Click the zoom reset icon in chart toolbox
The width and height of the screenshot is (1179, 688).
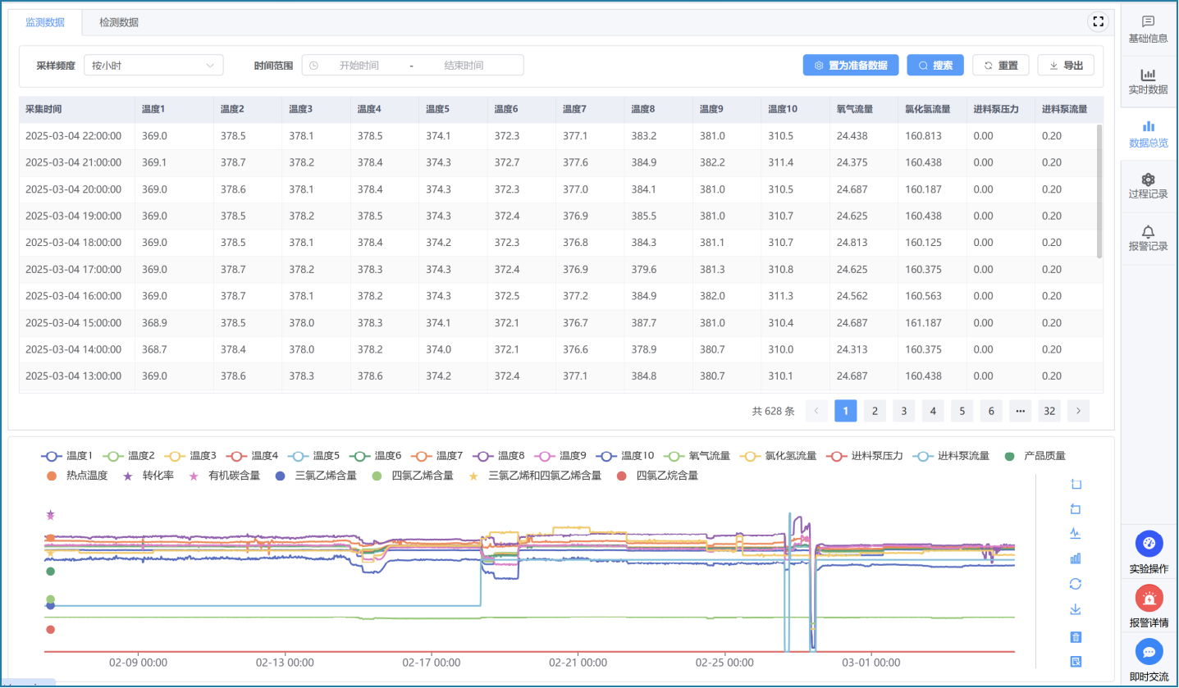pos(1076,509)
